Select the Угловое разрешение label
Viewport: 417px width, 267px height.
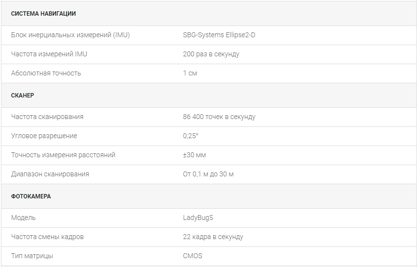coord(44,136)
